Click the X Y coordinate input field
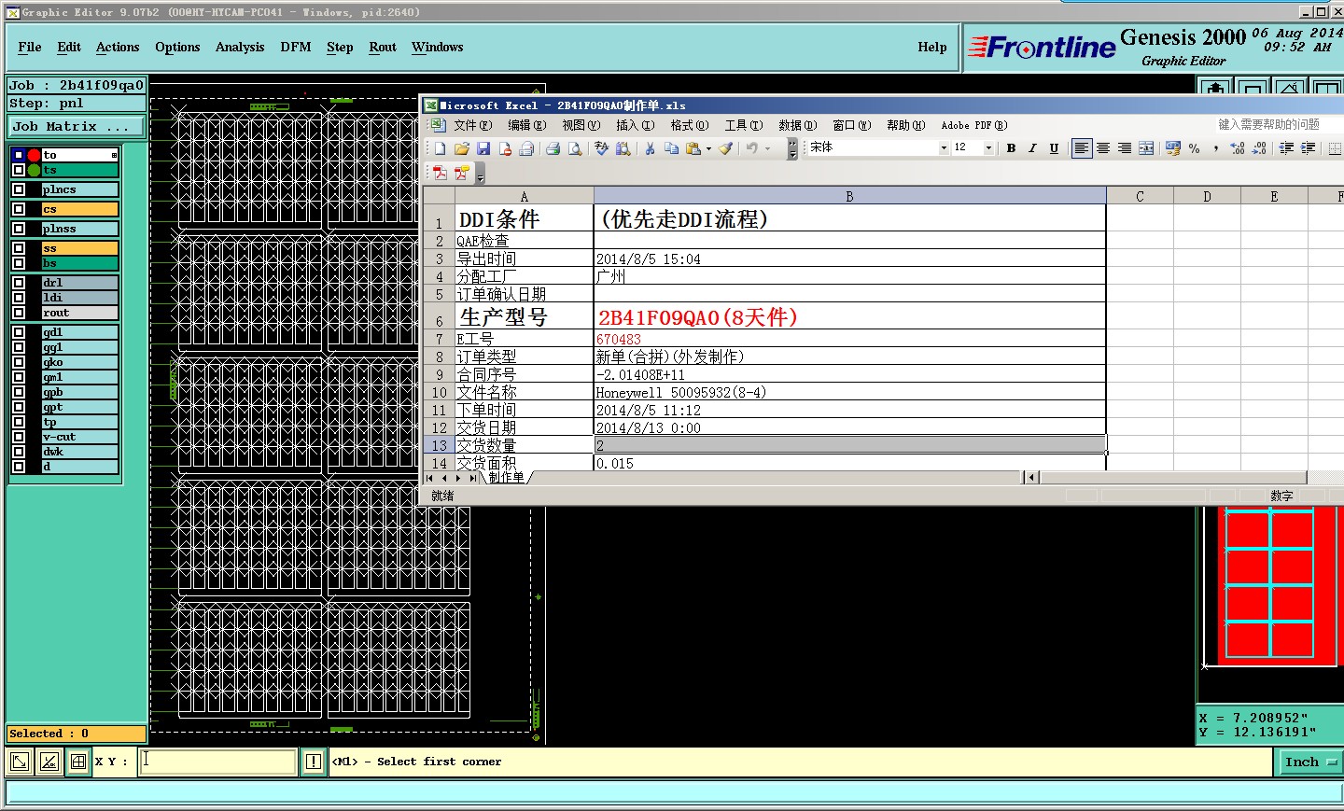Screen dimensions: 1344x811 [x=218, y=762]
